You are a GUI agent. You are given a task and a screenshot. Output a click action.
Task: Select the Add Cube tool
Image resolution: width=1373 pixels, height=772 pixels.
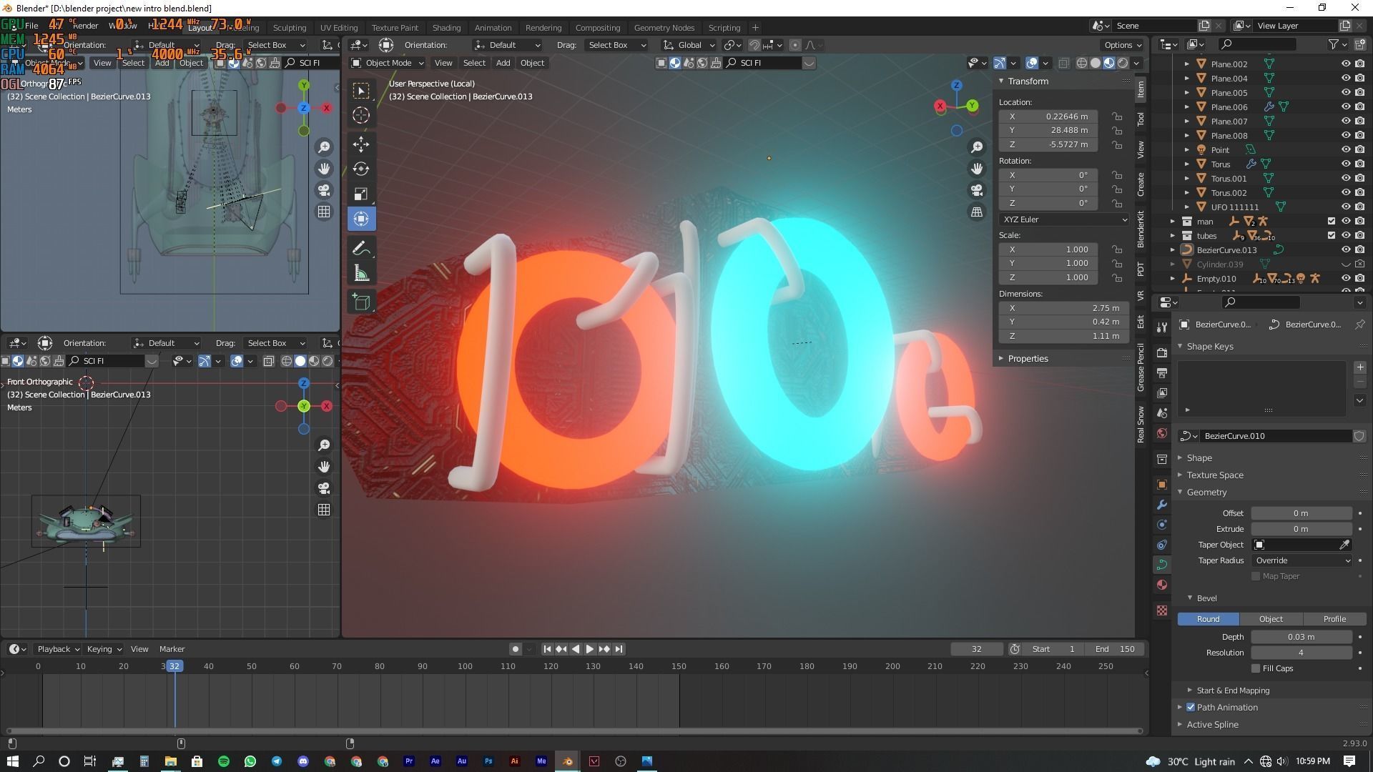361,302
